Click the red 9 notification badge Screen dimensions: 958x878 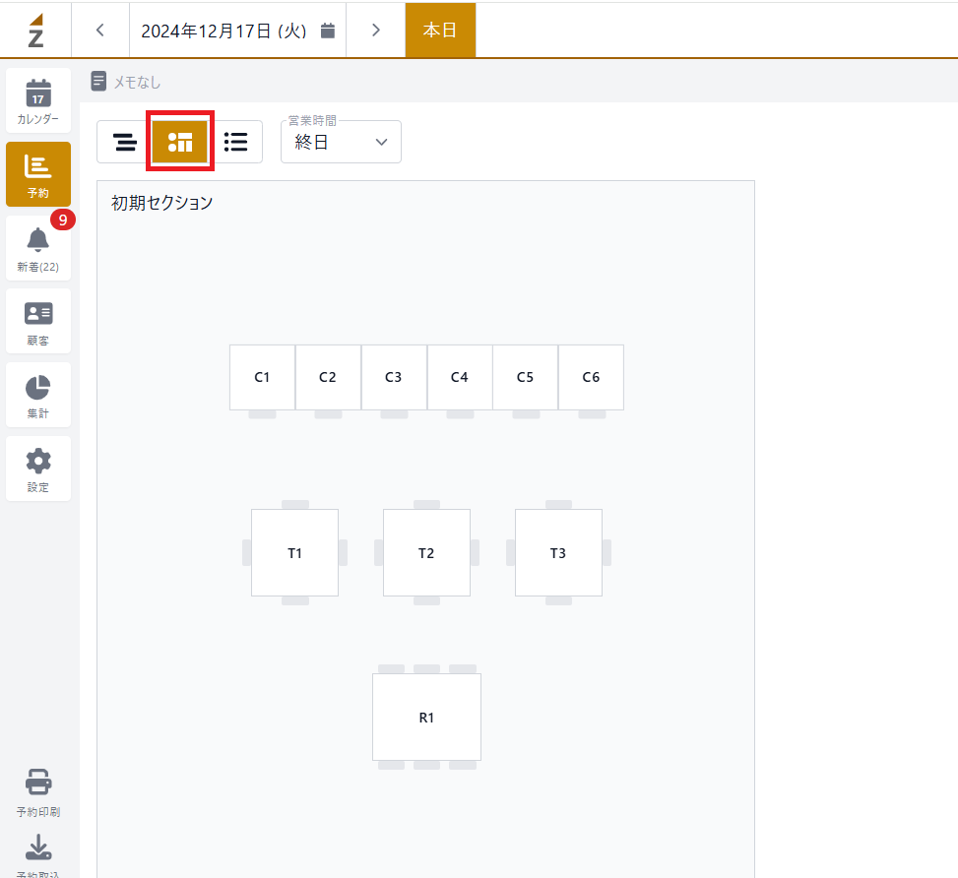click(62, 219)
